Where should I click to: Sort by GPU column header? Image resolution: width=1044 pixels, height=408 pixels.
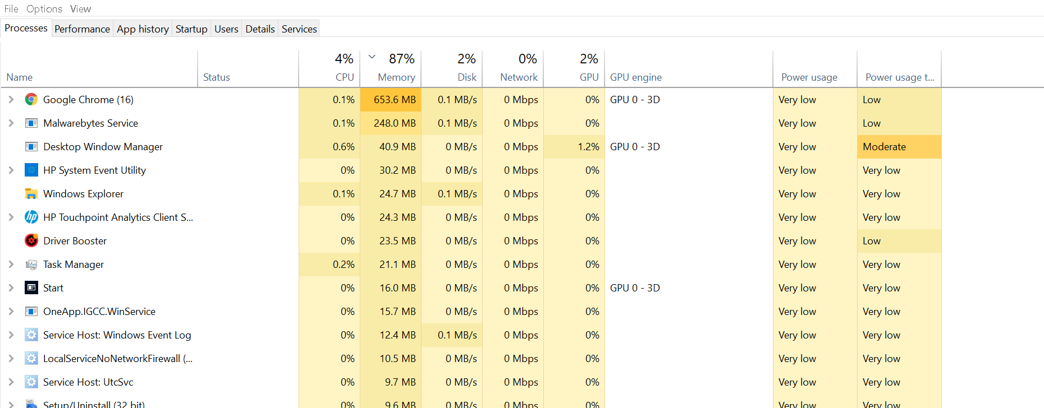(x=574, y=69)
